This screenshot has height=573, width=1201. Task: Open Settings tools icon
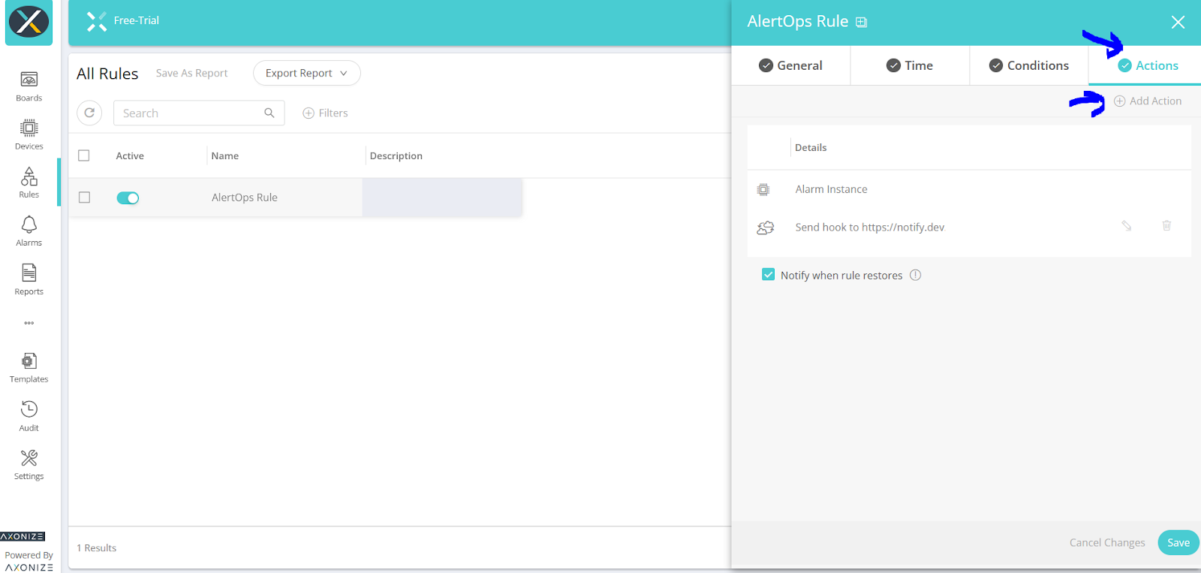[29, 458]
